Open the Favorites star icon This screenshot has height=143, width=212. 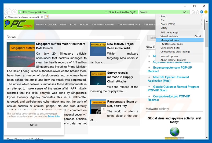(x=198, y=12)
